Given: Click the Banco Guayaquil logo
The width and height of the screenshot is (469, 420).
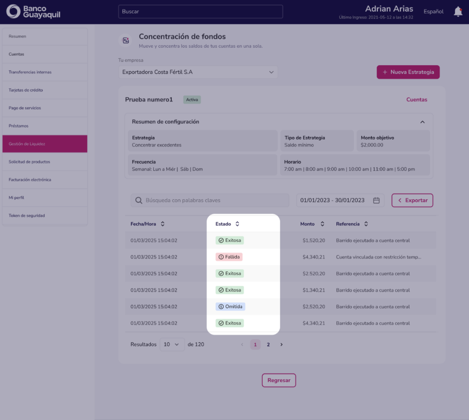Looking at the screenshot, I should (33, 12).
